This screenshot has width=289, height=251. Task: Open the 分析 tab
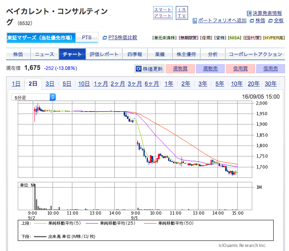tap(213, 54)
